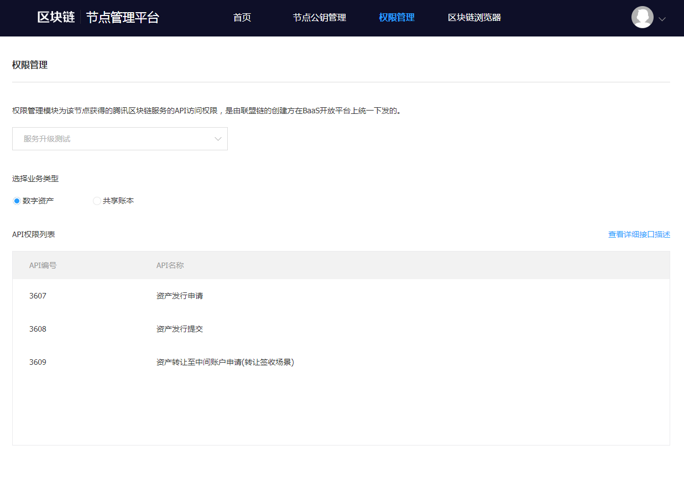684x503 pixels.
Task: Open the 首页 navigation tab
Action: 242,18
